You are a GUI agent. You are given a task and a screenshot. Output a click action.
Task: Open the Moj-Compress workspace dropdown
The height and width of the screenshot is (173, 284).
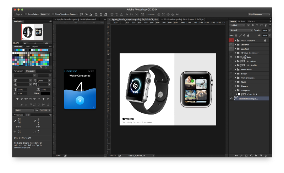(259, 14)
